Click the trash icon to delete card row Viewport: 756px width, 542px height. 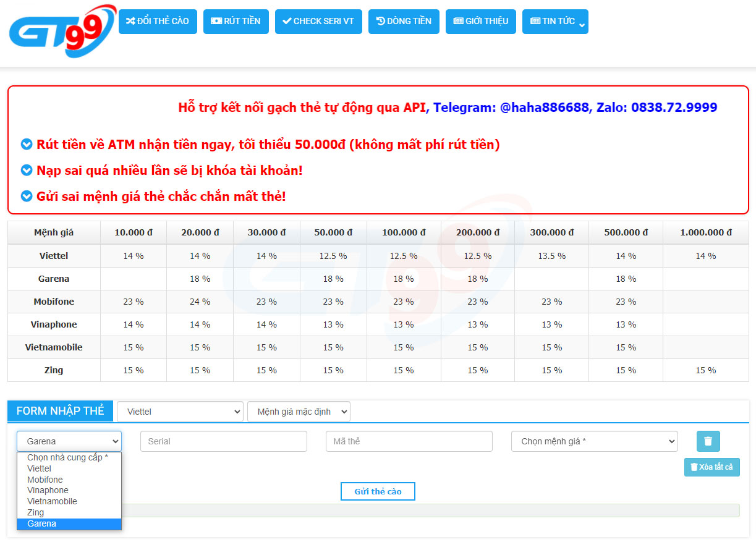[x=708, y=441]
